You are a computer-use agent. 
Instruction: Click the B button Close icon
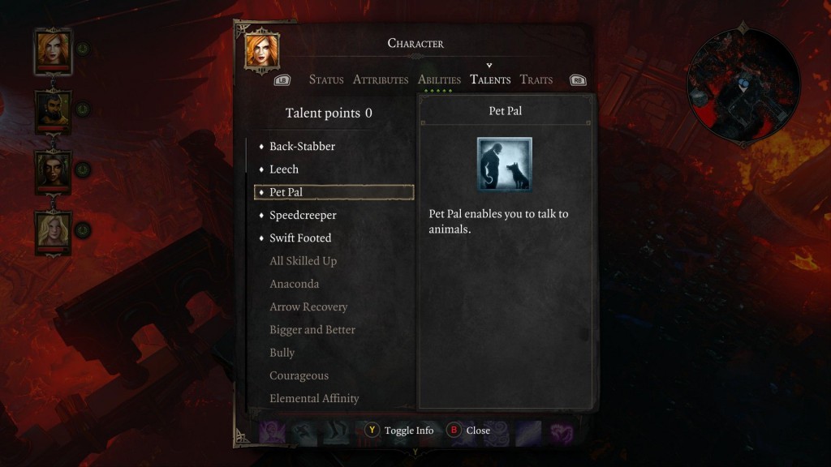pyautogui.click(x=454, y=430)
